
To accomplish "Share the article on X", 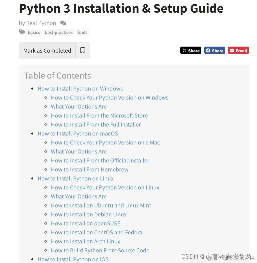I will click(191, 50).
